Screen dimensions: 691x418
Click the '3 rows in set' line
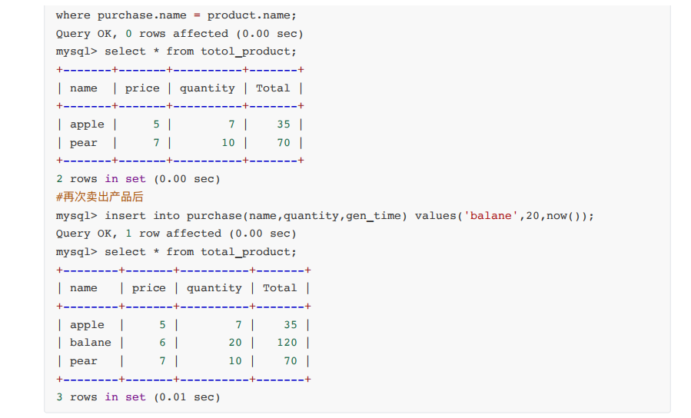click(138, 397)
